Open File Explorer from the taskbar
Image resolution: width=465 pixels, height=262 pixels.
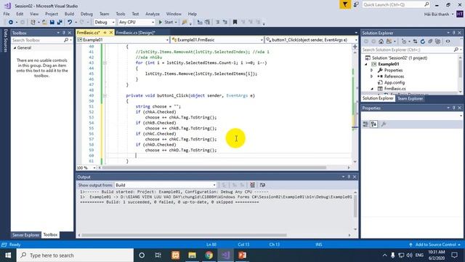pyautogui.click(x=192, y=255)
